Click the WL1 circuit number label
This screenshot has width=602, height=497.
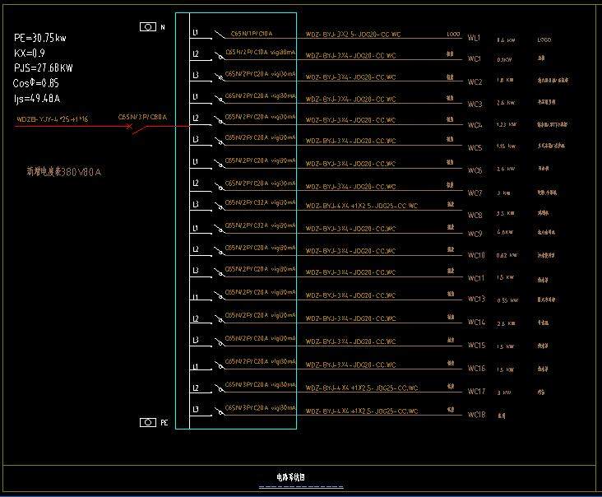475,39
